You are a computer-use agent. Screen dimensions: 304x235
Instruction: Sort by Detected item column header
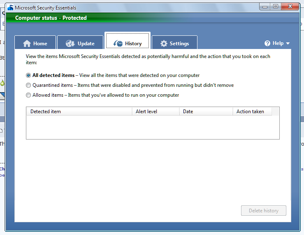(79, 112)
